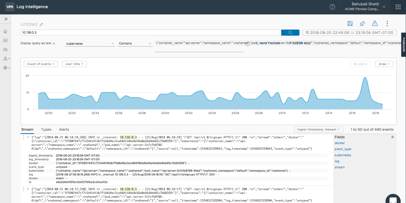
Task: Expand the docker field value chevron
Action: tap(189, 163)
